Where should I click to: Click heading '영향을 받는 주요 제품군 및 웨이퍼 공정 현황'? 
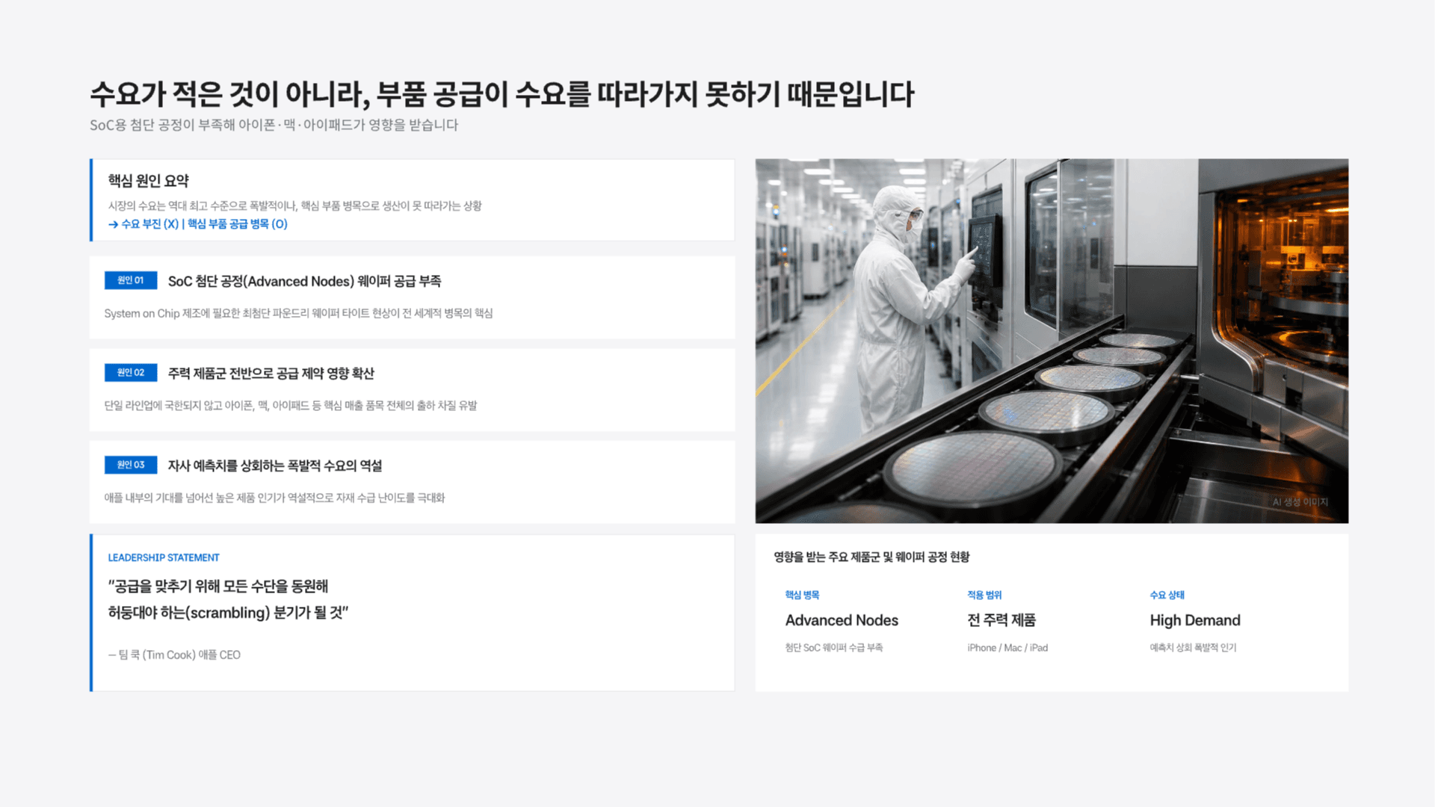click(871, 557)
